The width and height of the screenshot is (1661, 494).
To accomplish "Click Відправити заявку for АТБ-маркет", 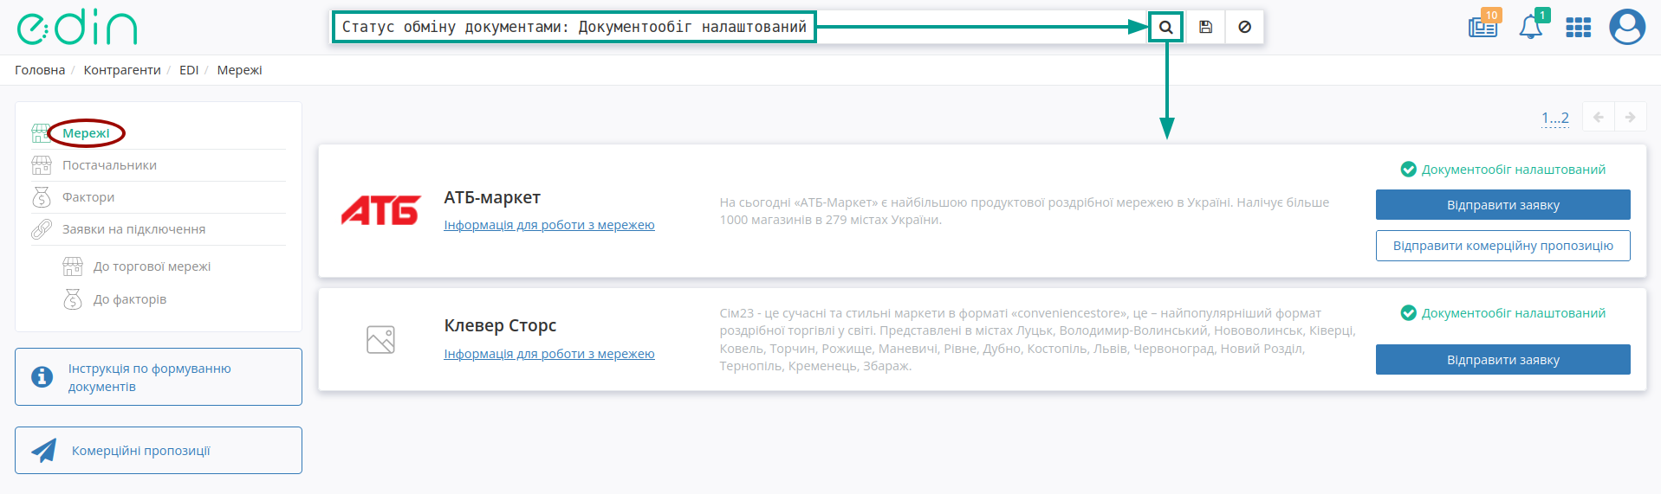I will (1502, 205).
